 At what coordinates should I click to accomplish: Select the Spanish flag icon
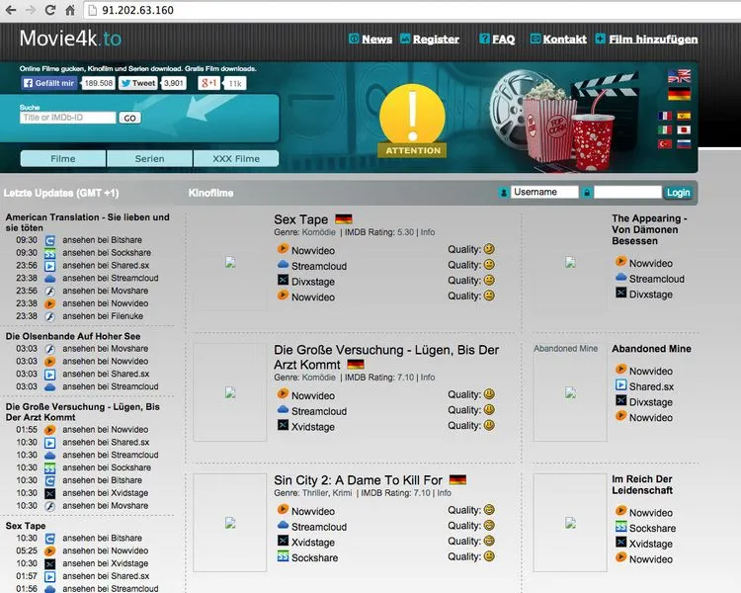[x=684, y=116]
